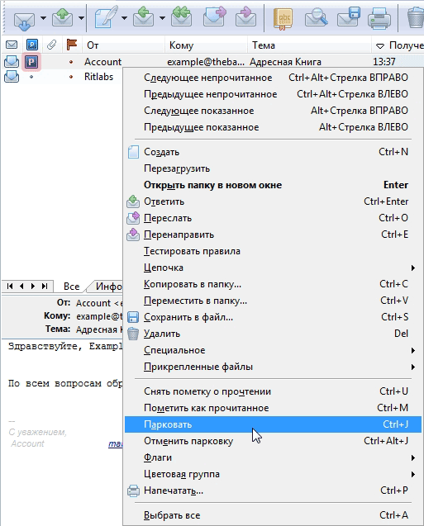Choose Открыть папку в новом окне
The width and height of the screenshot is (424, 526).
(272, 185)
